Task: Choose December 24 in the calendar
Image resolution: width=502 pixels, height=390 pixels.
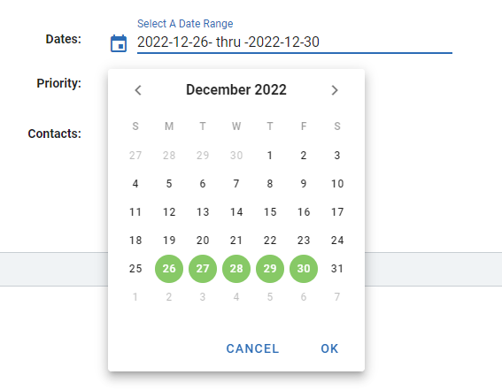Action: pyautogui.click(x=337, y=240)
